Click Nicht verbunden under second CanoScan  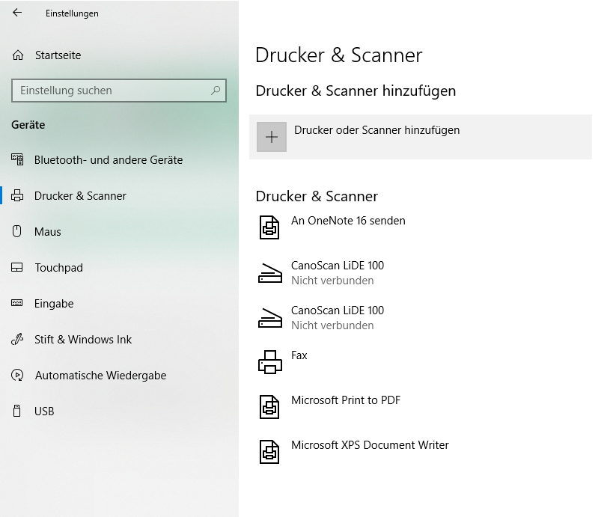point(332,325)
